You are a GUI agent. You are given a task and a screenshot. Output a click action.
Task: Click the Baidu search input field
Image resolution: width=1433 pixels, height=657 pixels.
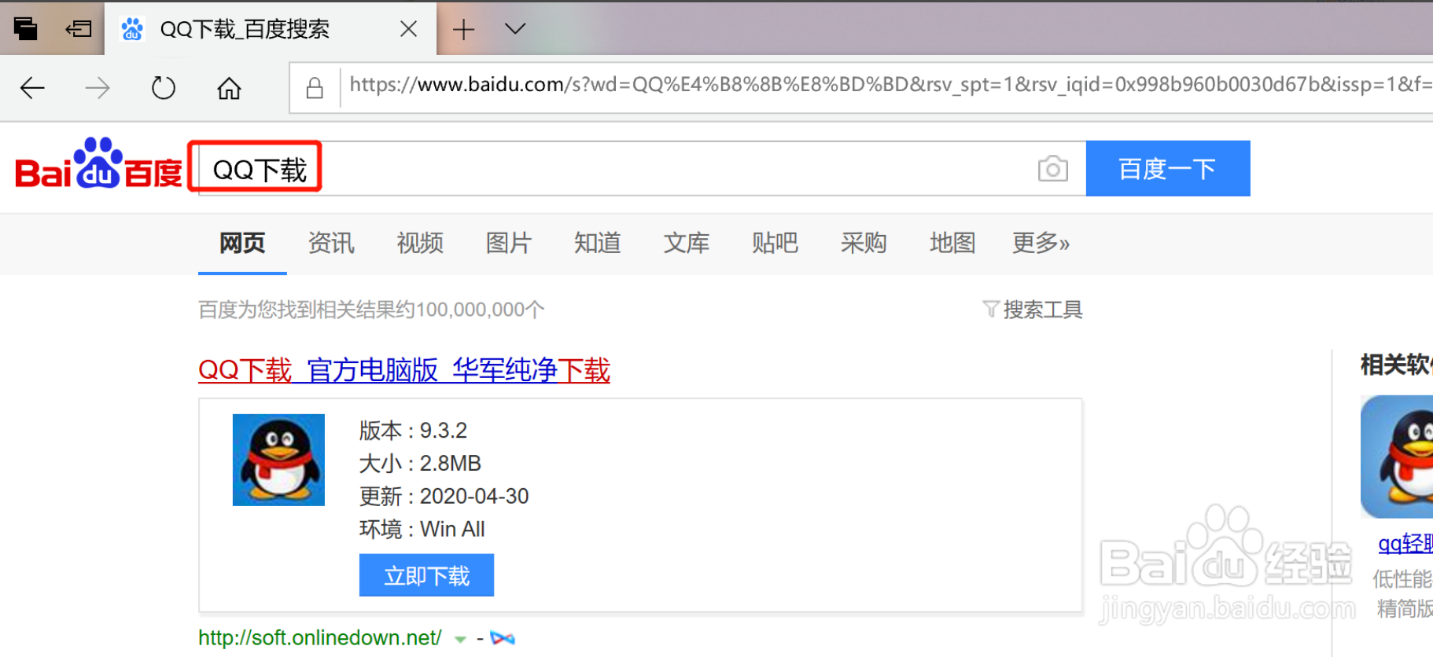point(642,169)
